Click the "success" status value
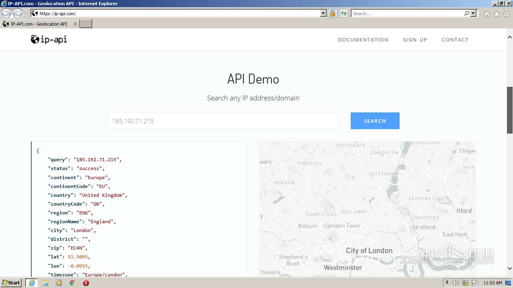The height and width of the screenshot is (288, 513). click(89, 168)
